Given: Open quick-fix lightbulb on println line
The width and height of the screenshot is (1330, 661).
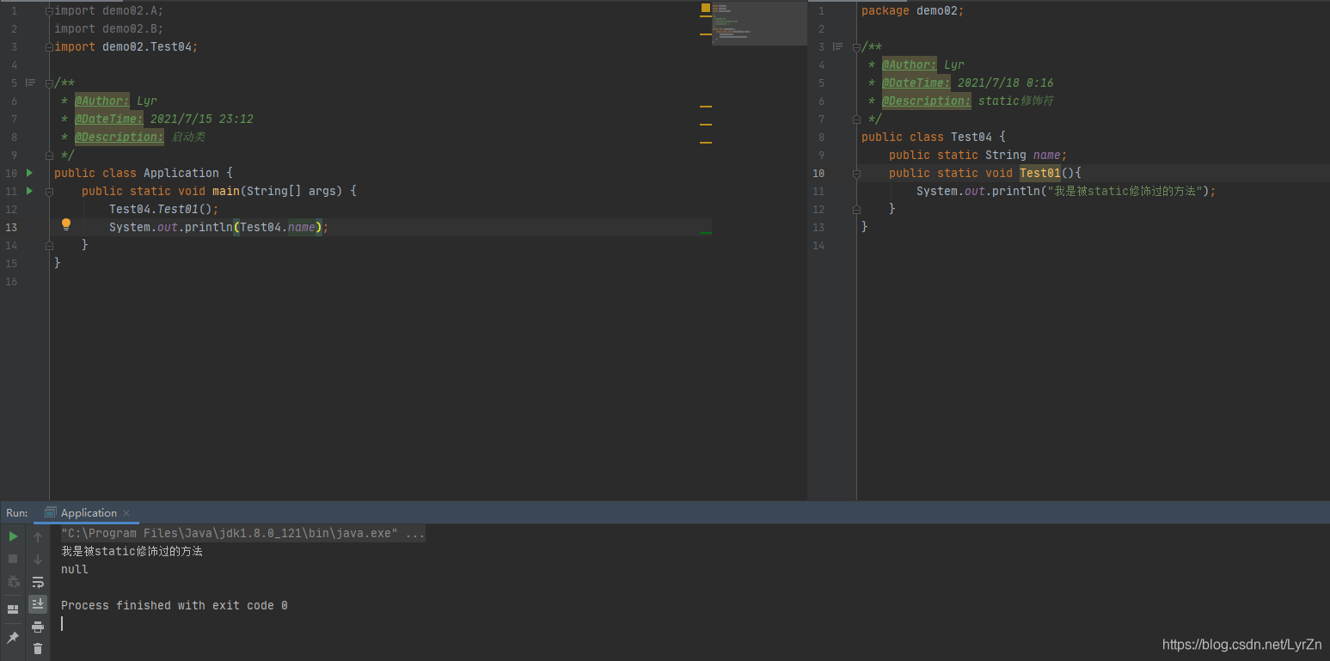Looking at the screenshot, I should pos(66,225).
